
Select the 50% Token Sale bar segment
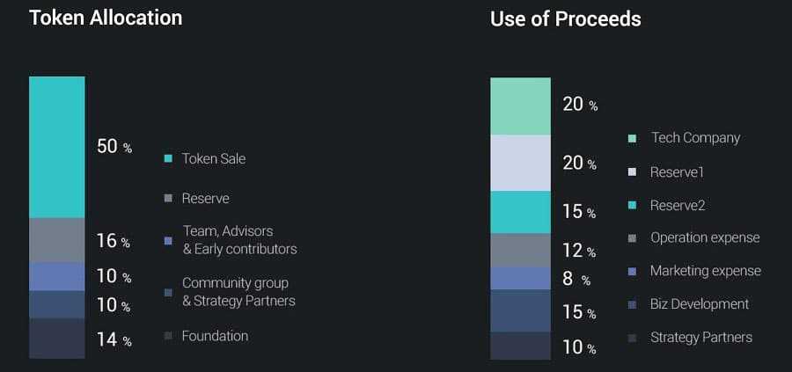57,147
